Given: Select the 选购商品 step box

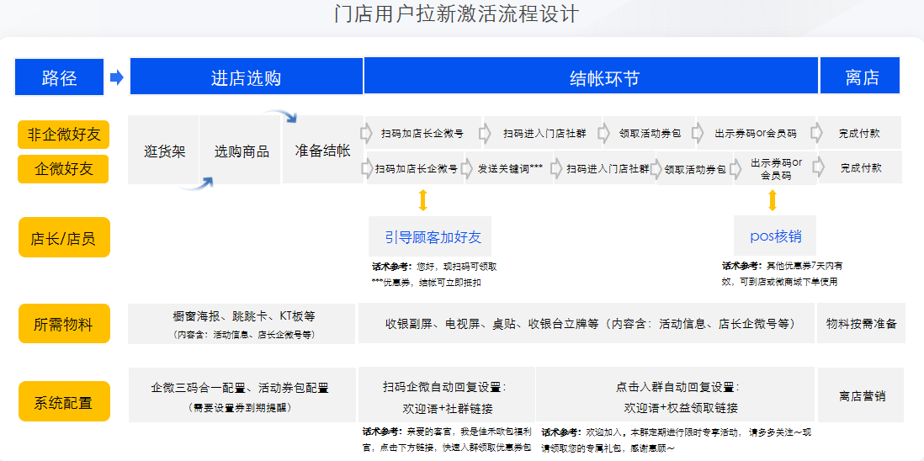Looking at the screenshot, I should 241,151.
